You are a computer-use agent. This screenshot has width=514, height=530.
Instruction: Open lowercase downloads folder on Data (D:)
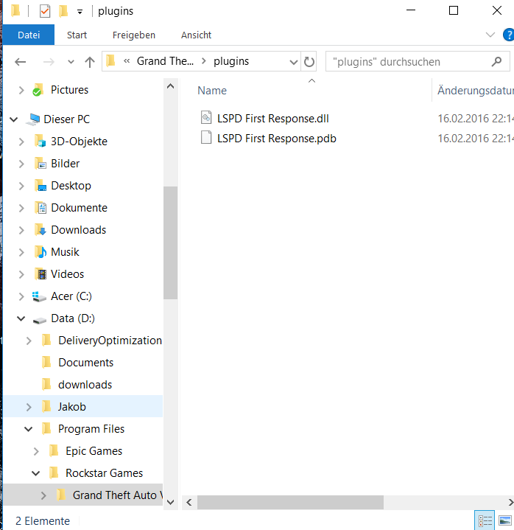tap(85, 385)
